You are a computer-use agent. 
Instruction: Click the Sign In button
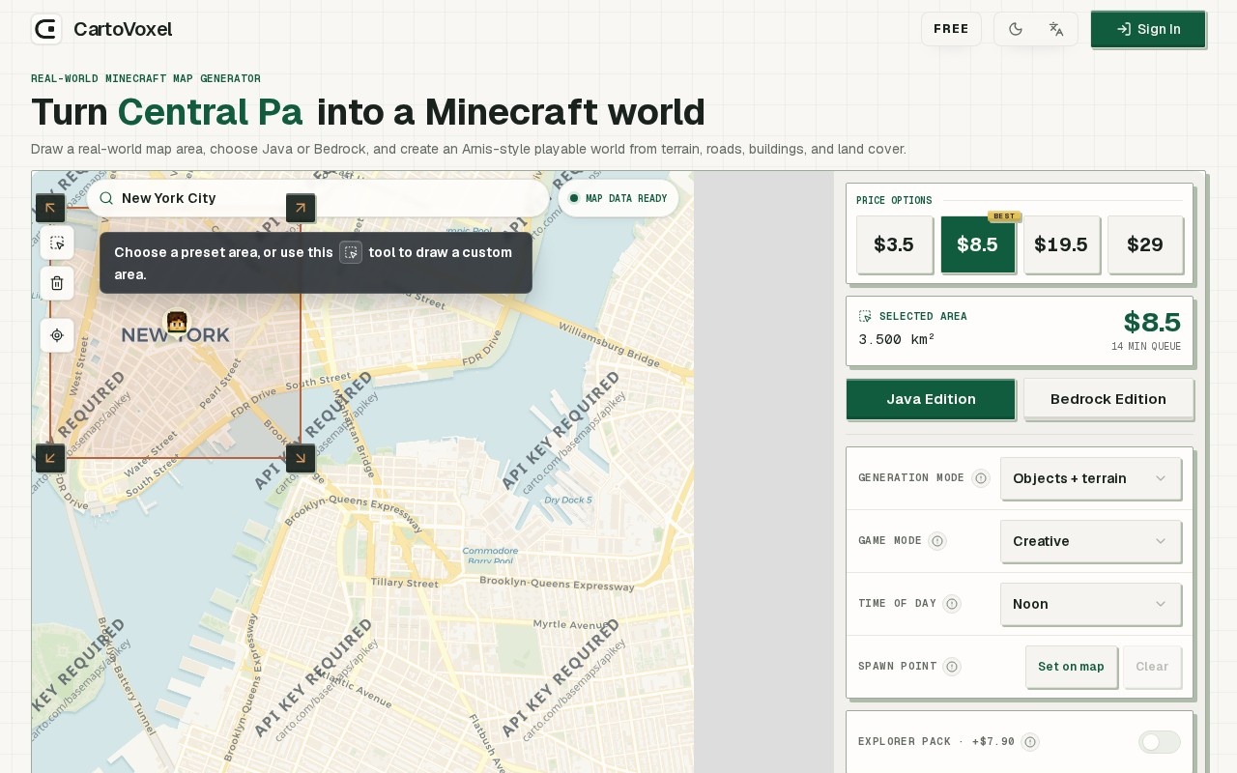(x=1148, y=29)
